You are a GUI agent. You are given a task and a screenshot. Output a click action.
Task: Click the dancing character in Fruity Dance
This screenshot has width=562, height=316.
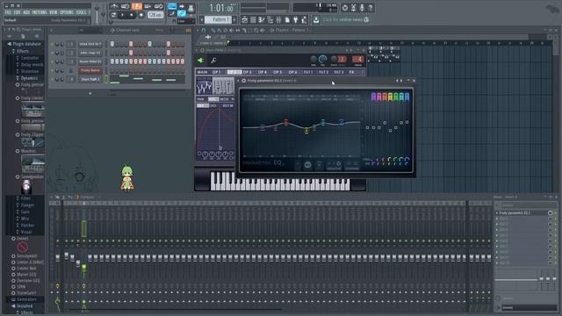tap(127, 177)
